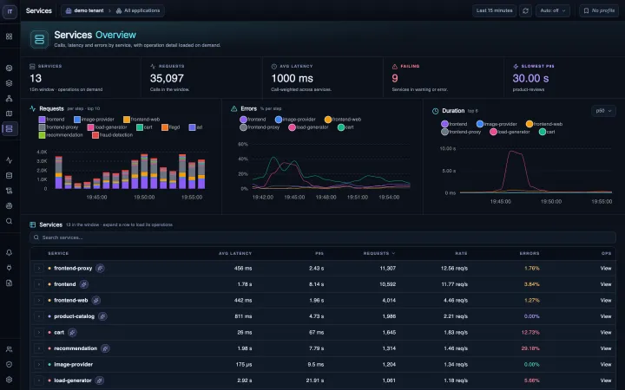Open the settings gear icon in the sidebar
The height and width of the screenshot is (390, 625).
click(10, 380)
